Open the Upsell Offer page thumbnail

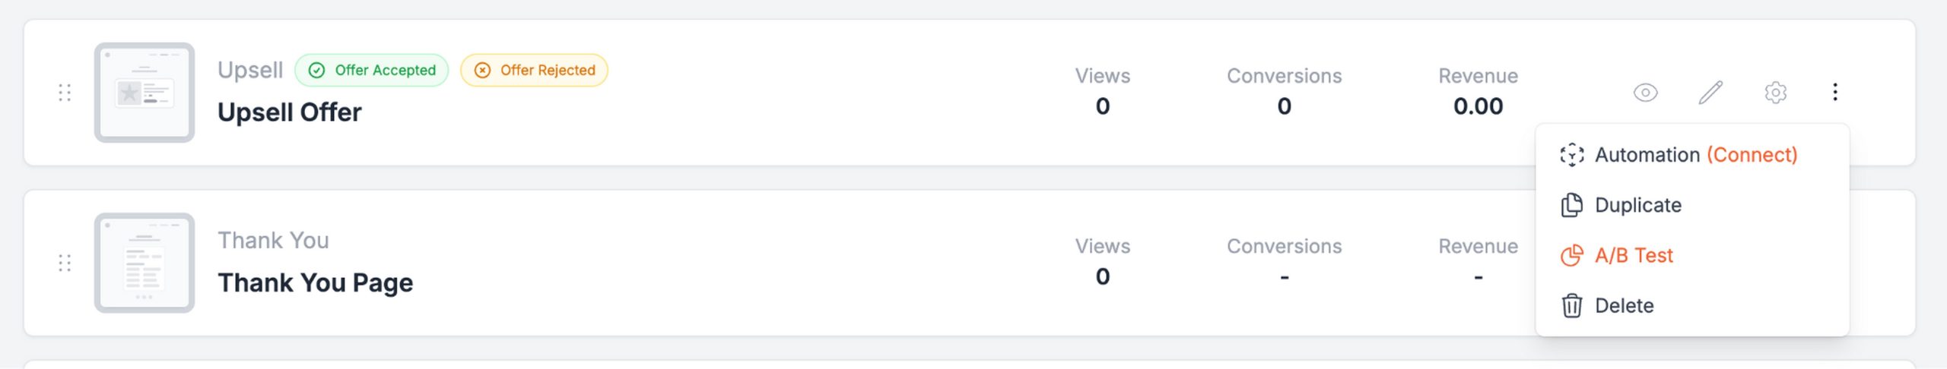(145, 93)
